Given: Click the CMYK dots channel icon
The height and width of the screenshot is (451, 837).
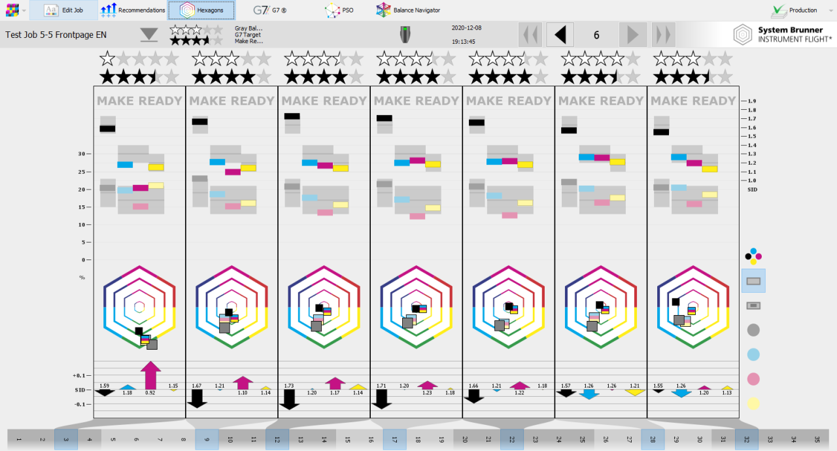Looking at the screenshot, I should click(x=753, y=256).
